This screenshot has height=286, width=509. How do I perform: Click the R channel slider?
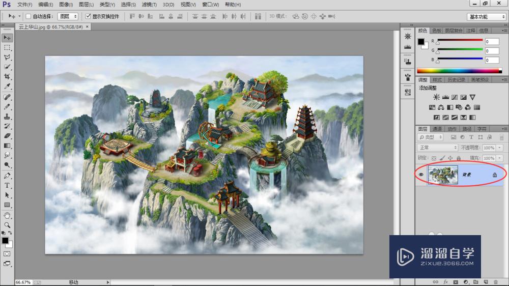460,41
